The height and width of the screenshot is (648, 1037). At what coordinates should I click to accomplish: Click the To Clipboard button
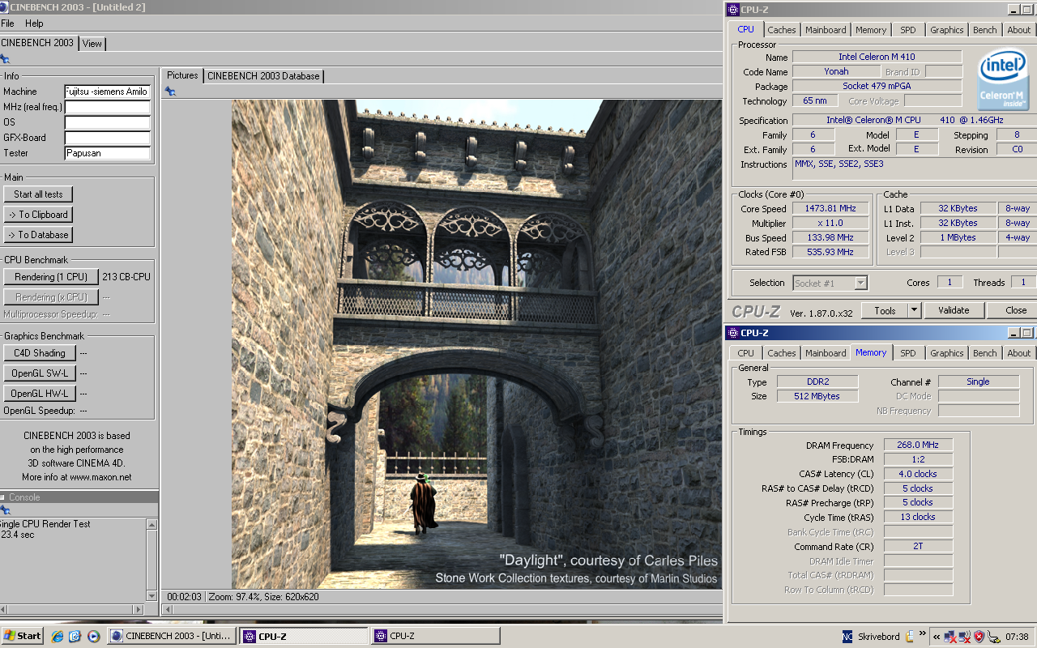pos(38,215)
